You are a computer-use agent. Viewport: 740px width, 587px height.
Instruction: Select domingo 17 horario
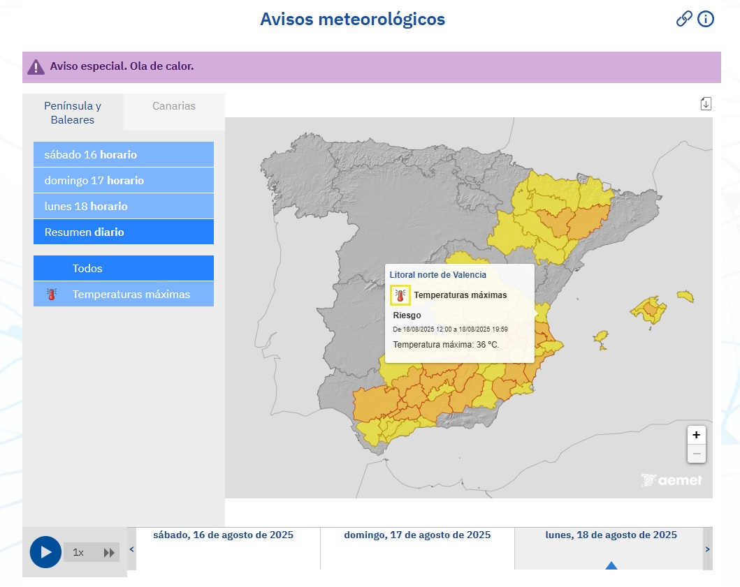(x=123, y=180)
